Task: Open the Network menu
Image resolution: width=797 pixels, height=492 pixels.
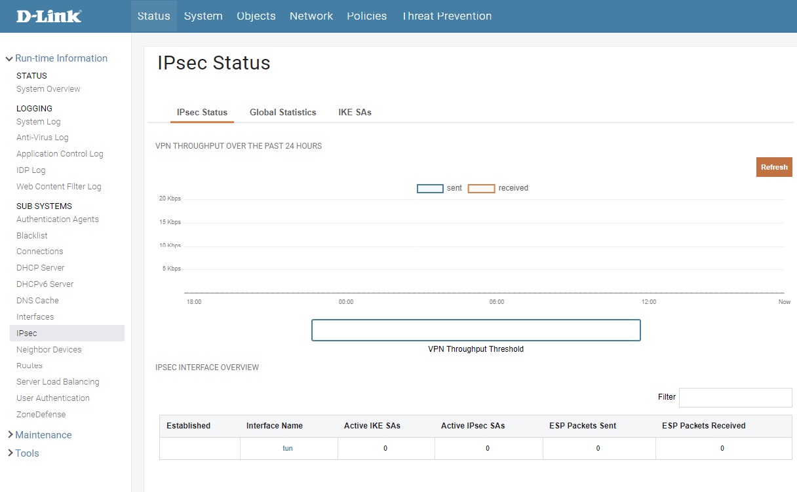Action: (311, 16)
